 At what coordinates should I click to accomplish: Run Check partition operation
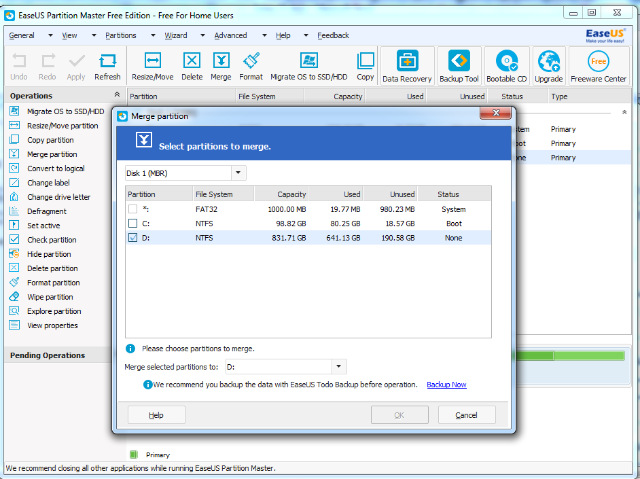[52, 240]
